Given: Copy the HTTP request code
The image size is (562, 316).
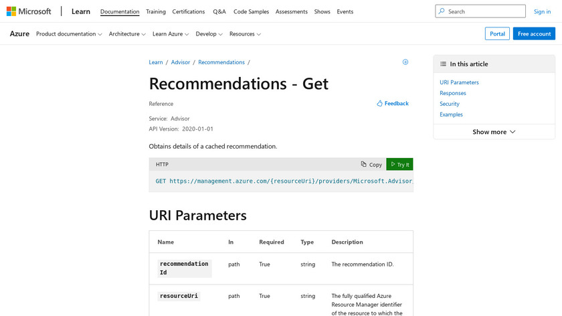Looking at the screenshot, I should (x=371, y=164).
